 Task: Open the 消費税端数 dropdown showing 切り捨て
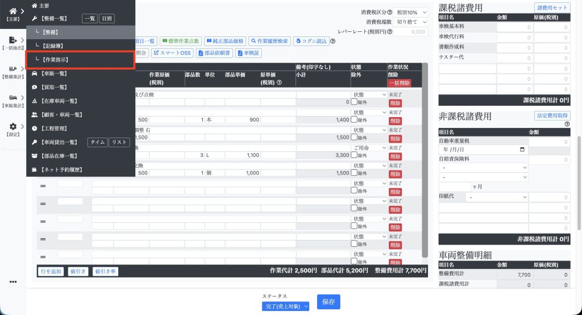coord(411,22)
